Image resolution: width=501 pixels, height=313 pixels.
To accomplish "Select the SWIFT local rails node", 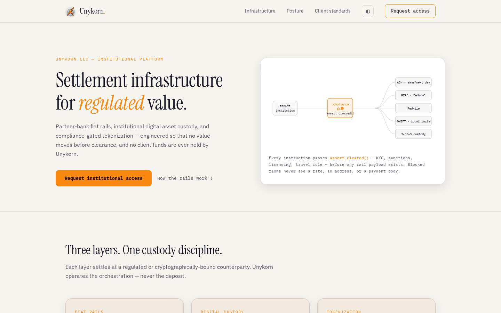I will (413, 121).
